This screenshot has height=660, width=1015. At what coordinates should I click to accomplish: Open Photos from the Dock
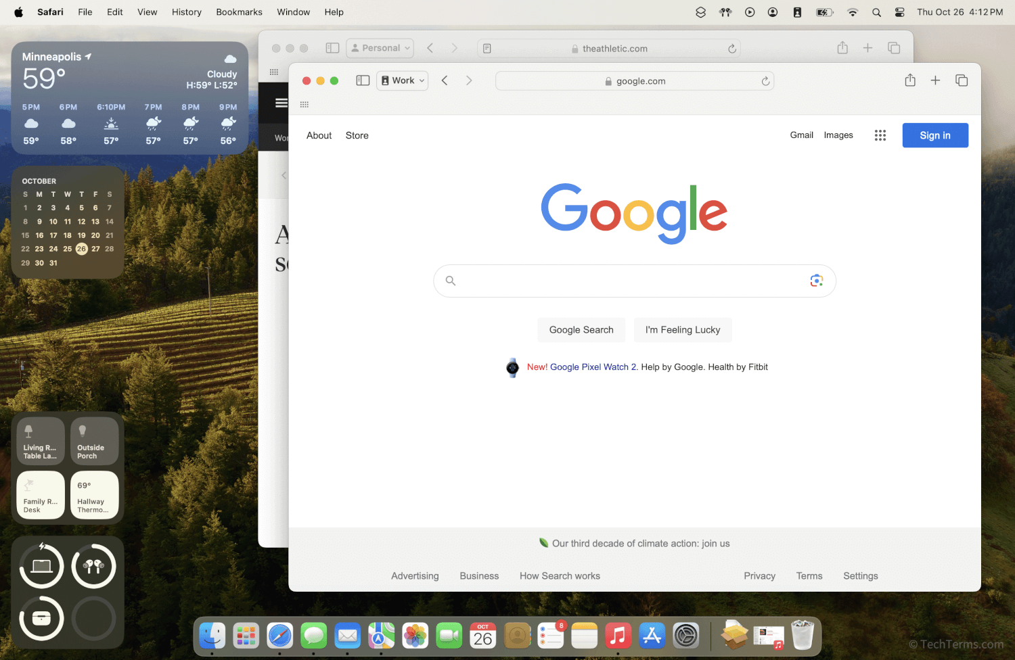click(x=415, y=636)
